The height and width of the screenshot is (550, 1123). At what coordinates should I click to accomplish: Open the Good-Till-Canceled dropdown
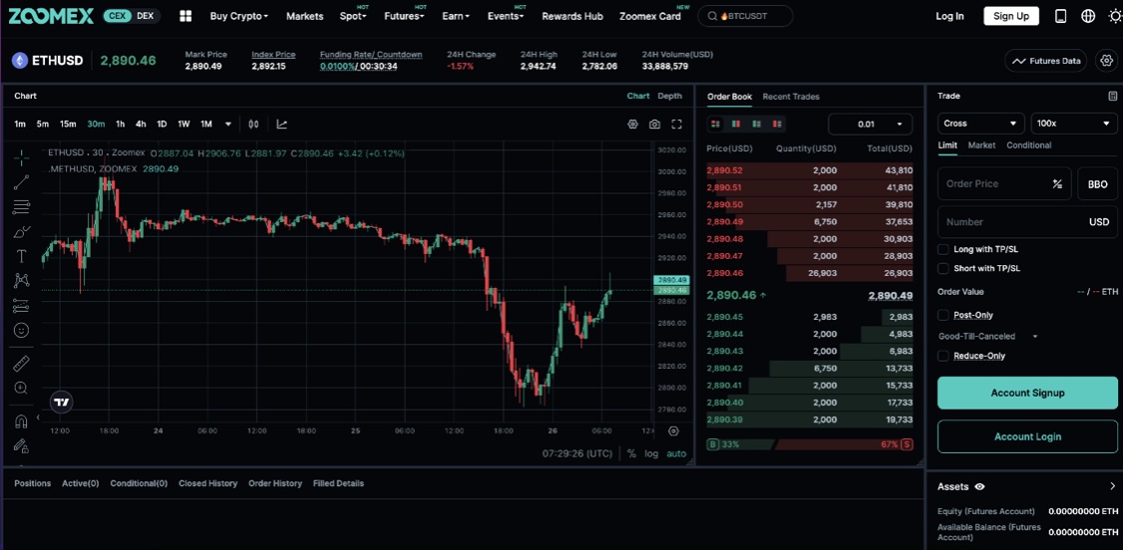(x=987, y=337)
